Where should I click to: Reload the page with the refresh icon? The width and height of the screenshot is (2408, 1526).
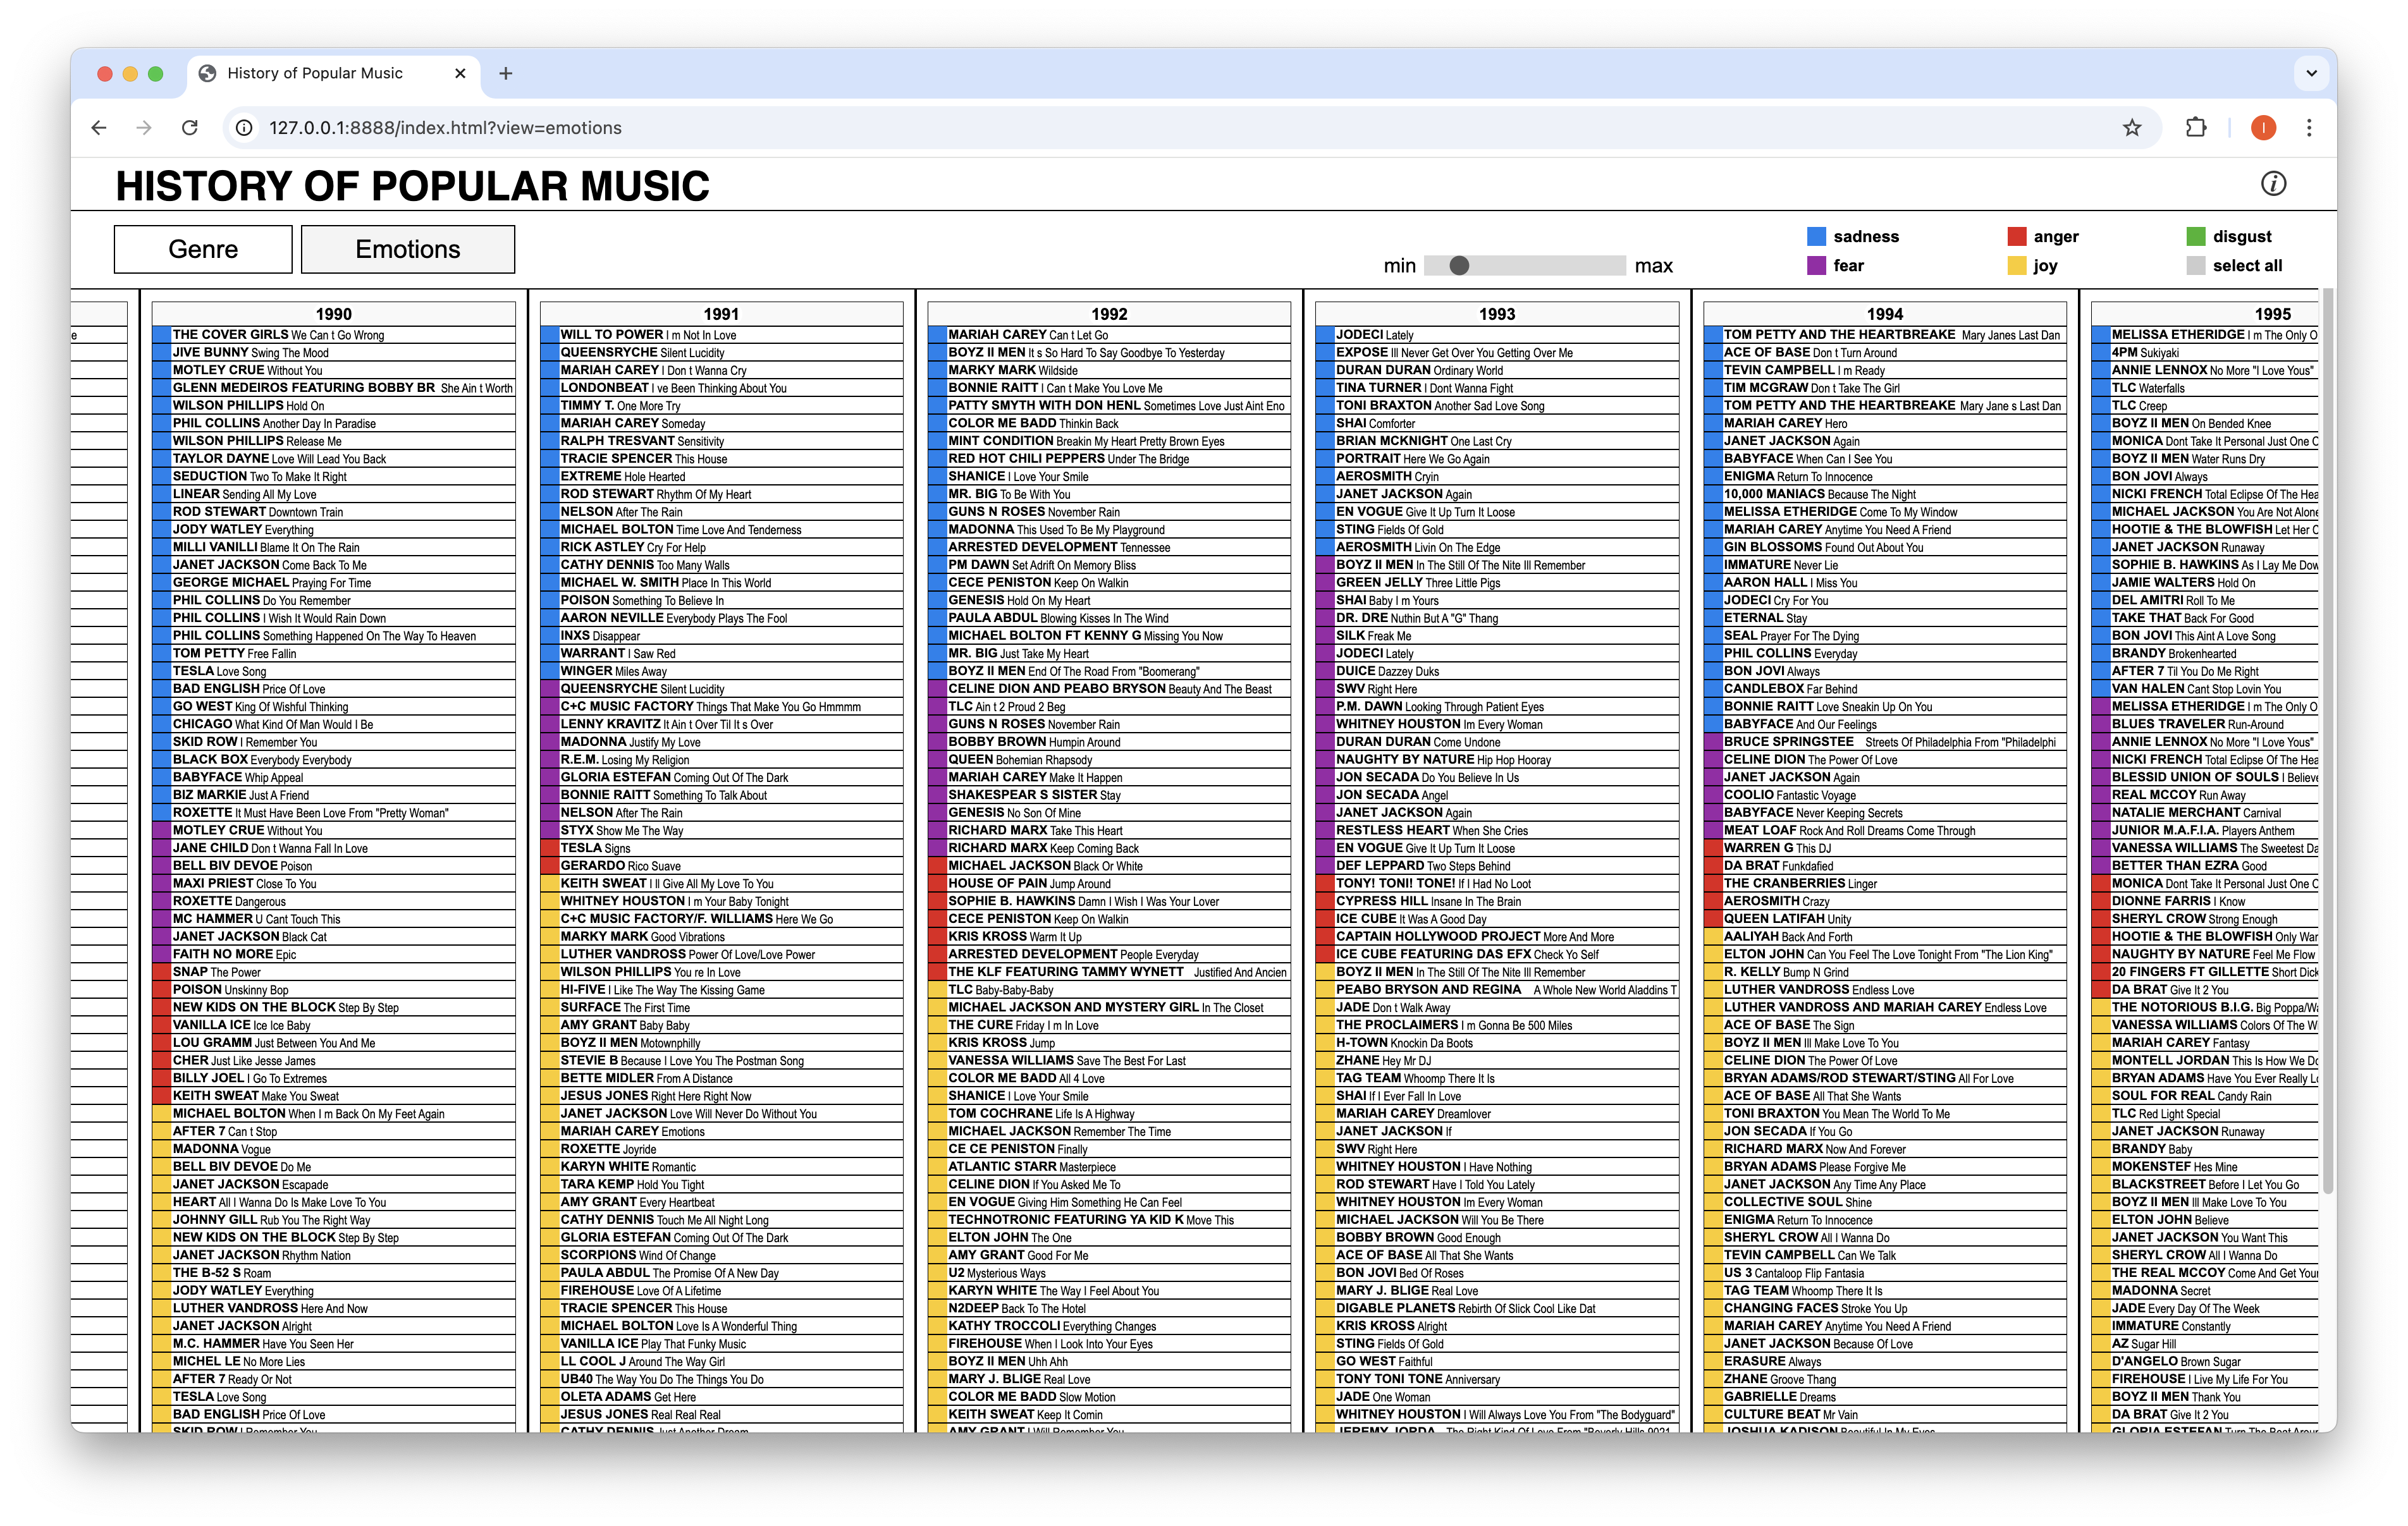coord(190,128)
